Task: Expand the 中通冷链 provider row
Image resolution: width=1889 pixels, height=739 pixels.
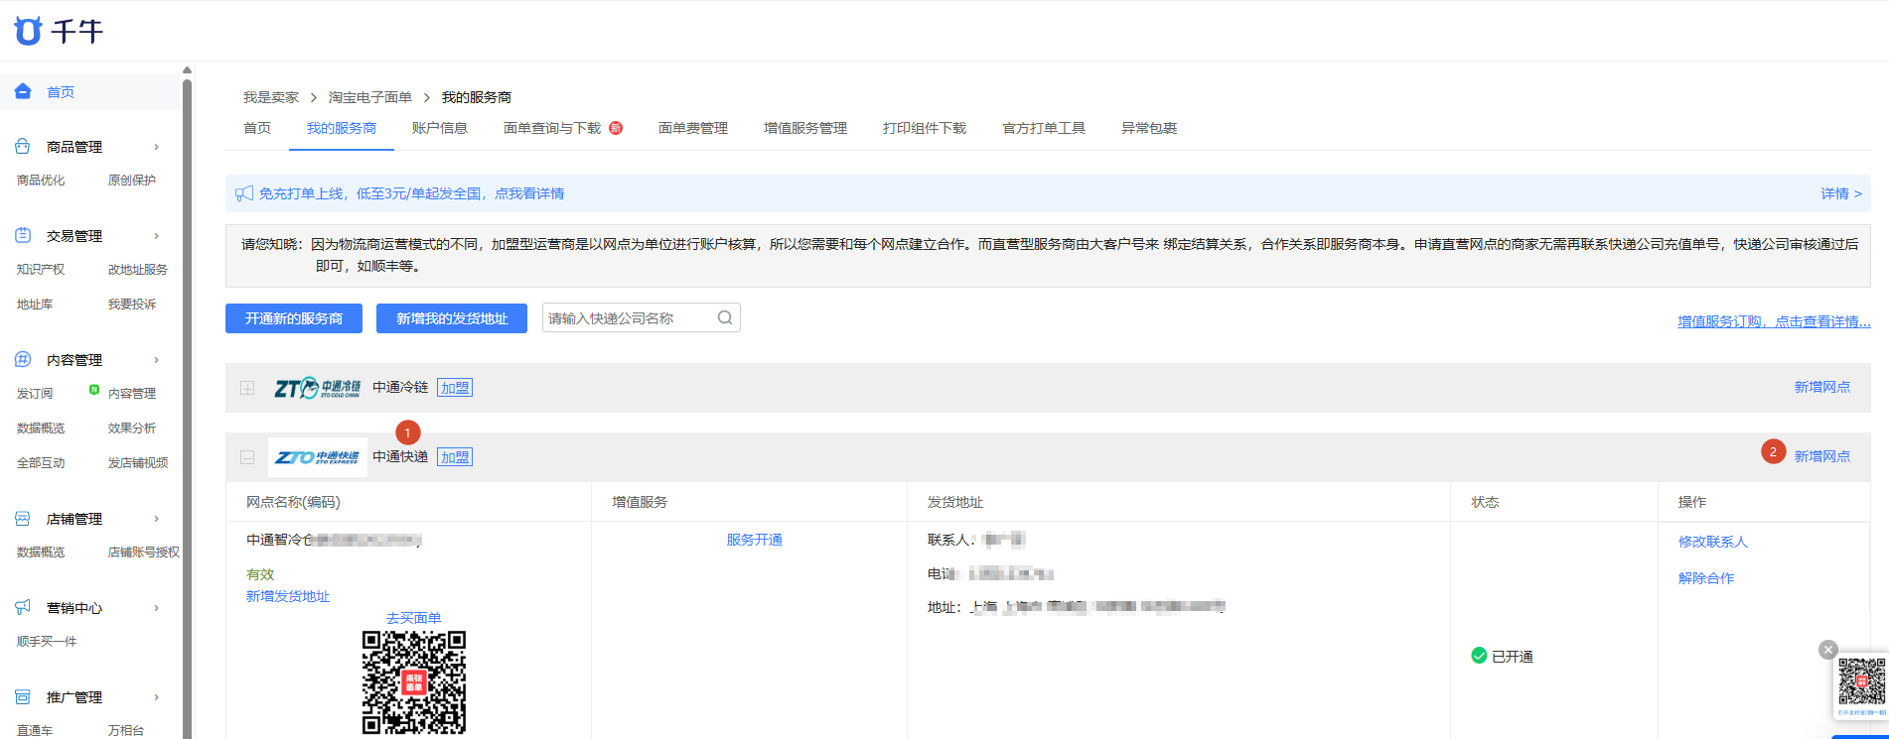Action: point(247,388)
